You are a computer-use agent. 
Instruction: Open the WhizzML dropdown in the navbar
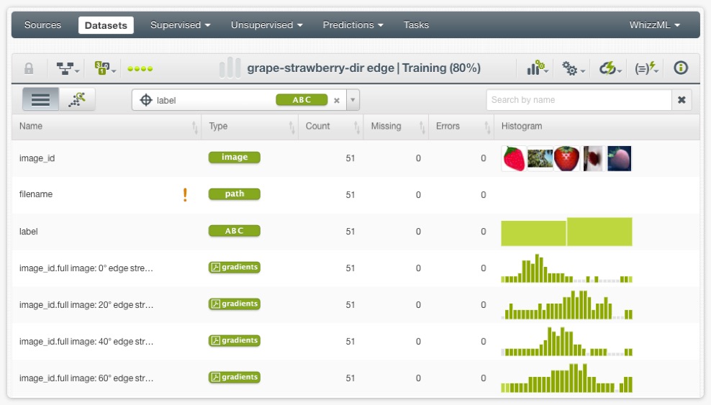pyautogui.click(x=654, y=25)
